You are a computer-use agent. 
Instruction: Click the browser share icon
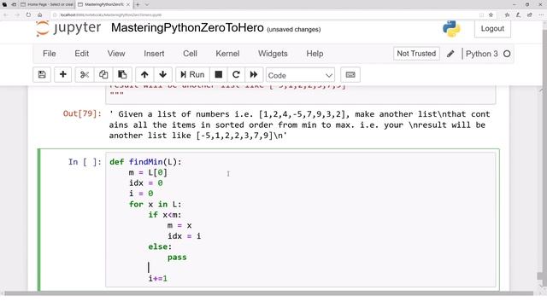pyautogui.click(x=530, y=15)
